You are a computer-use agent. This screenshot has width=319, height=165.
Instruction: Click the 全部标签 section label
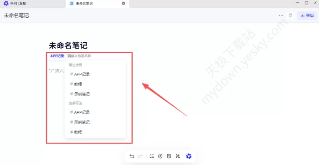[76, 103]
